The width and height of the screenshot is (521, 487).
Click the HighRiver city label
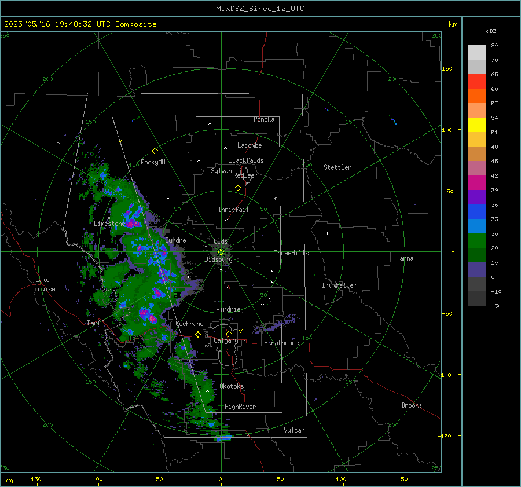pyautogui.click(x=240, y=407)
